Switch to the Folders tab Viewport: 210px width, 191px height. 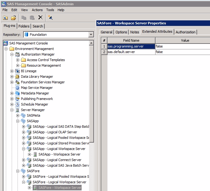point(24,26)
